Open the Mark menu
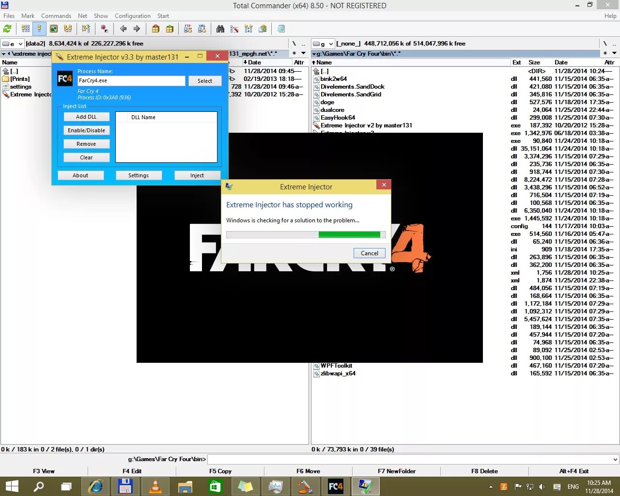 pyautogui.click(x=28, y=16)
